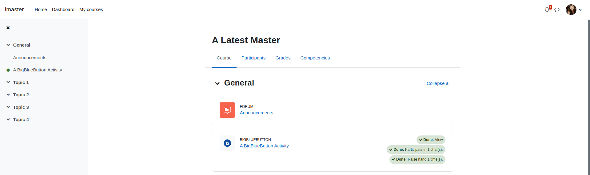Open the Competencies tab

pyautogui.click(x=315, y=58)
